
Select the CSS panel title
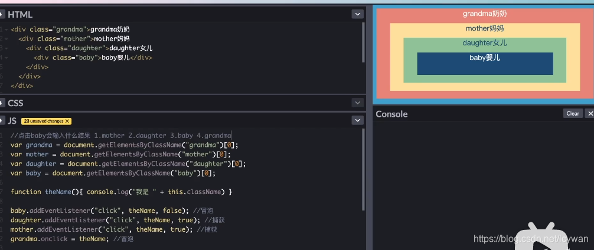pyautogui.click(x=15, y=103)
